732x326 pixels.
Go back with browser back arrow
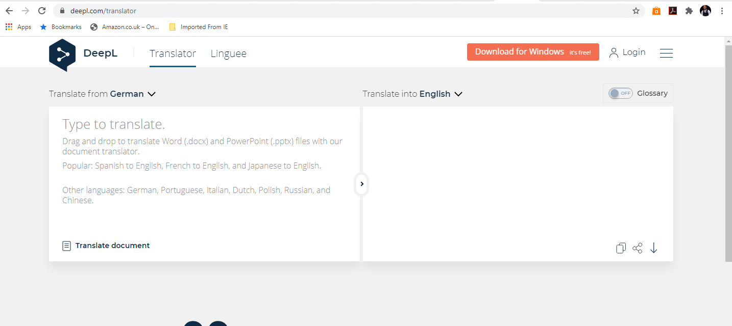click(9, 11)
